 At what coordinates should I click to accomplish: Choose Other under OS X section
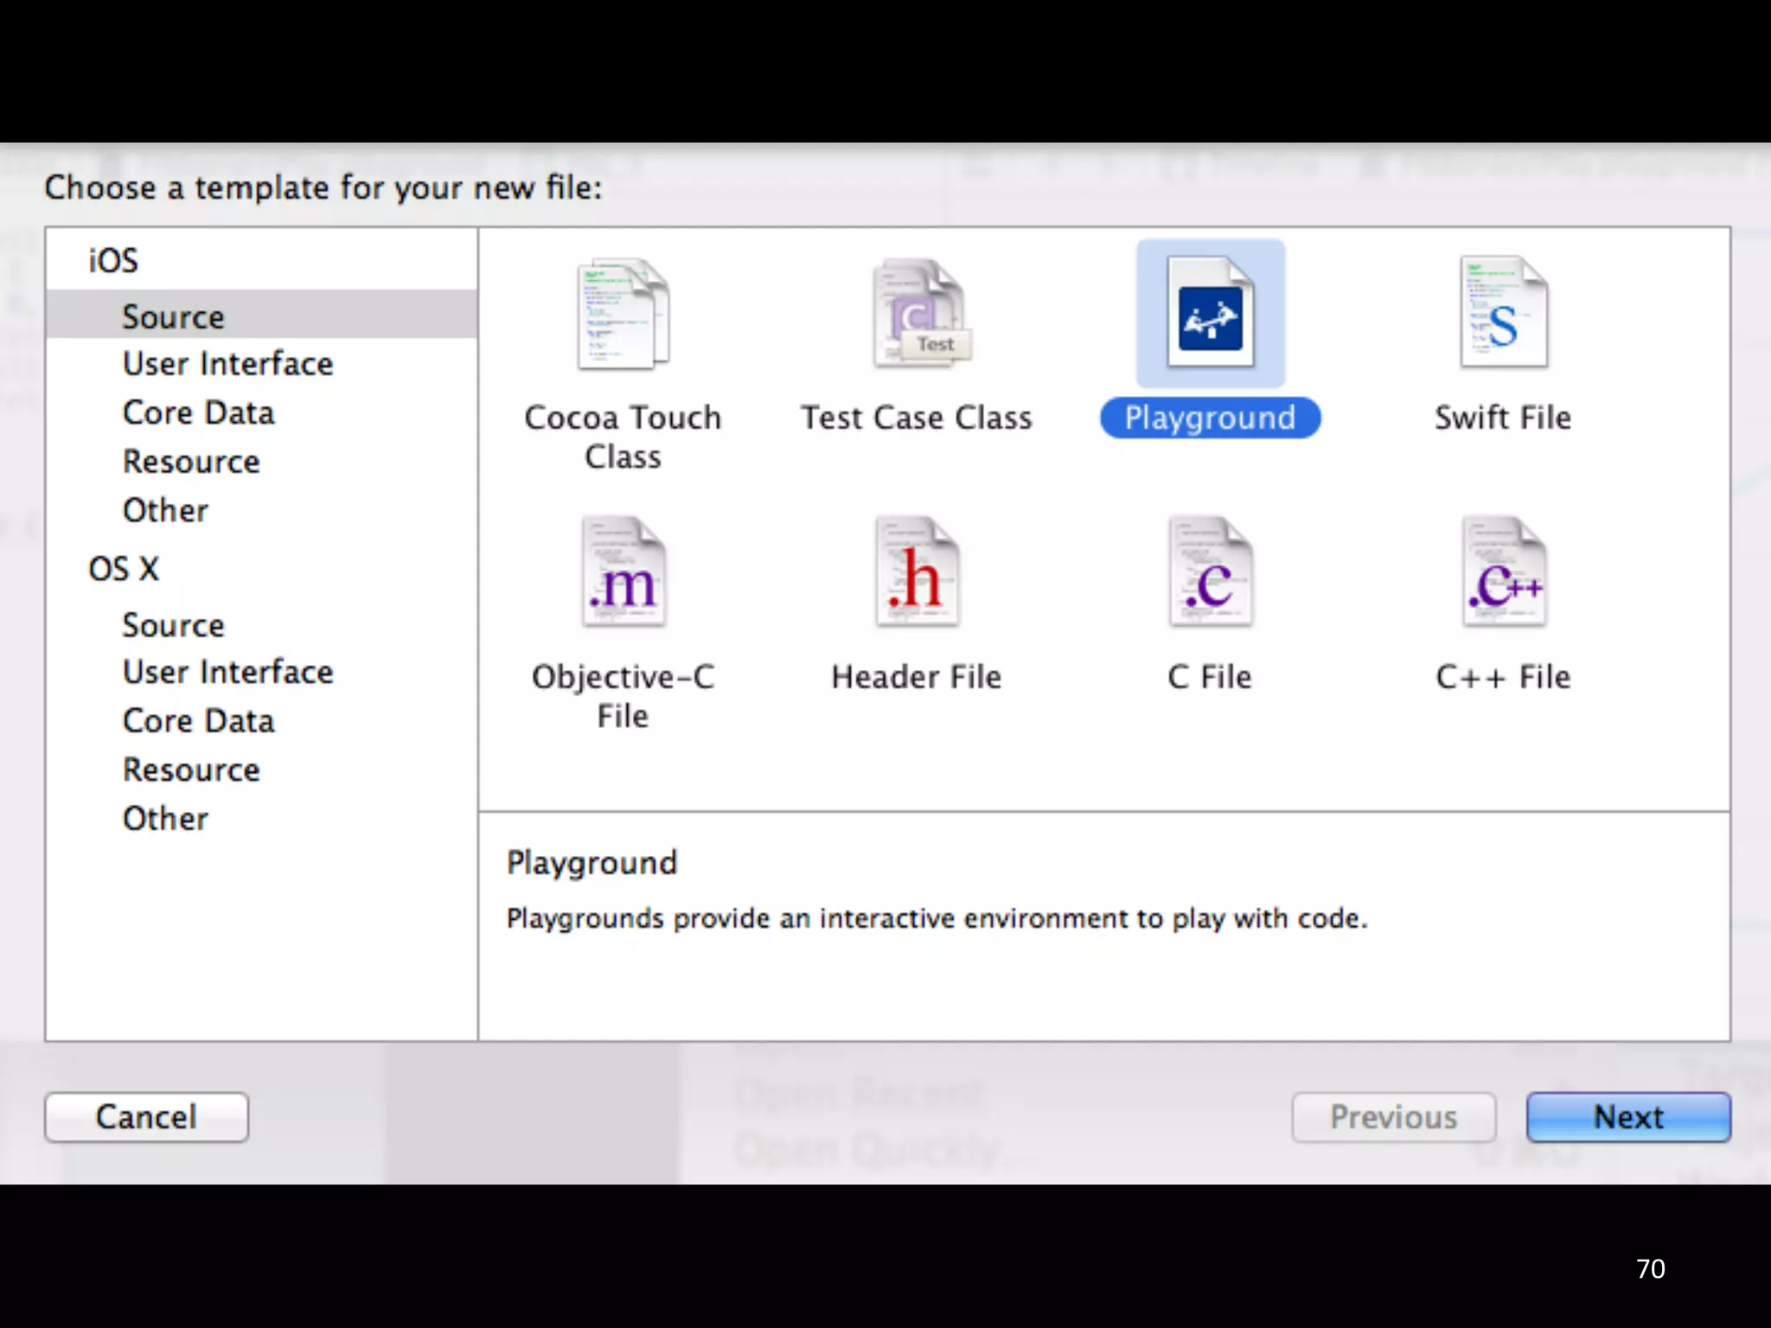[x=165, y=819]
